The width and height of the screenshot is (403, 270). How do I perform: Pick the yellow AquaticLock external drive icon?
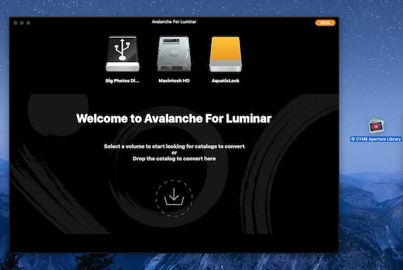(x=225, y=54)
